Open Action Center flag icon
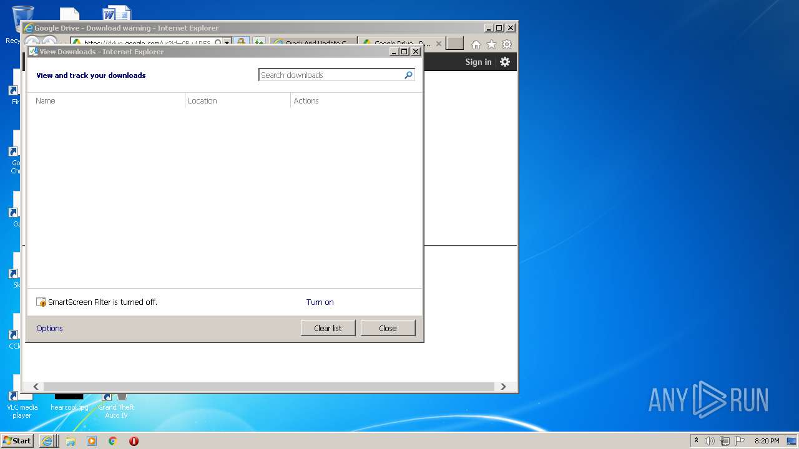The width and height of the screenshot is (799, 449). coord(740,441)
